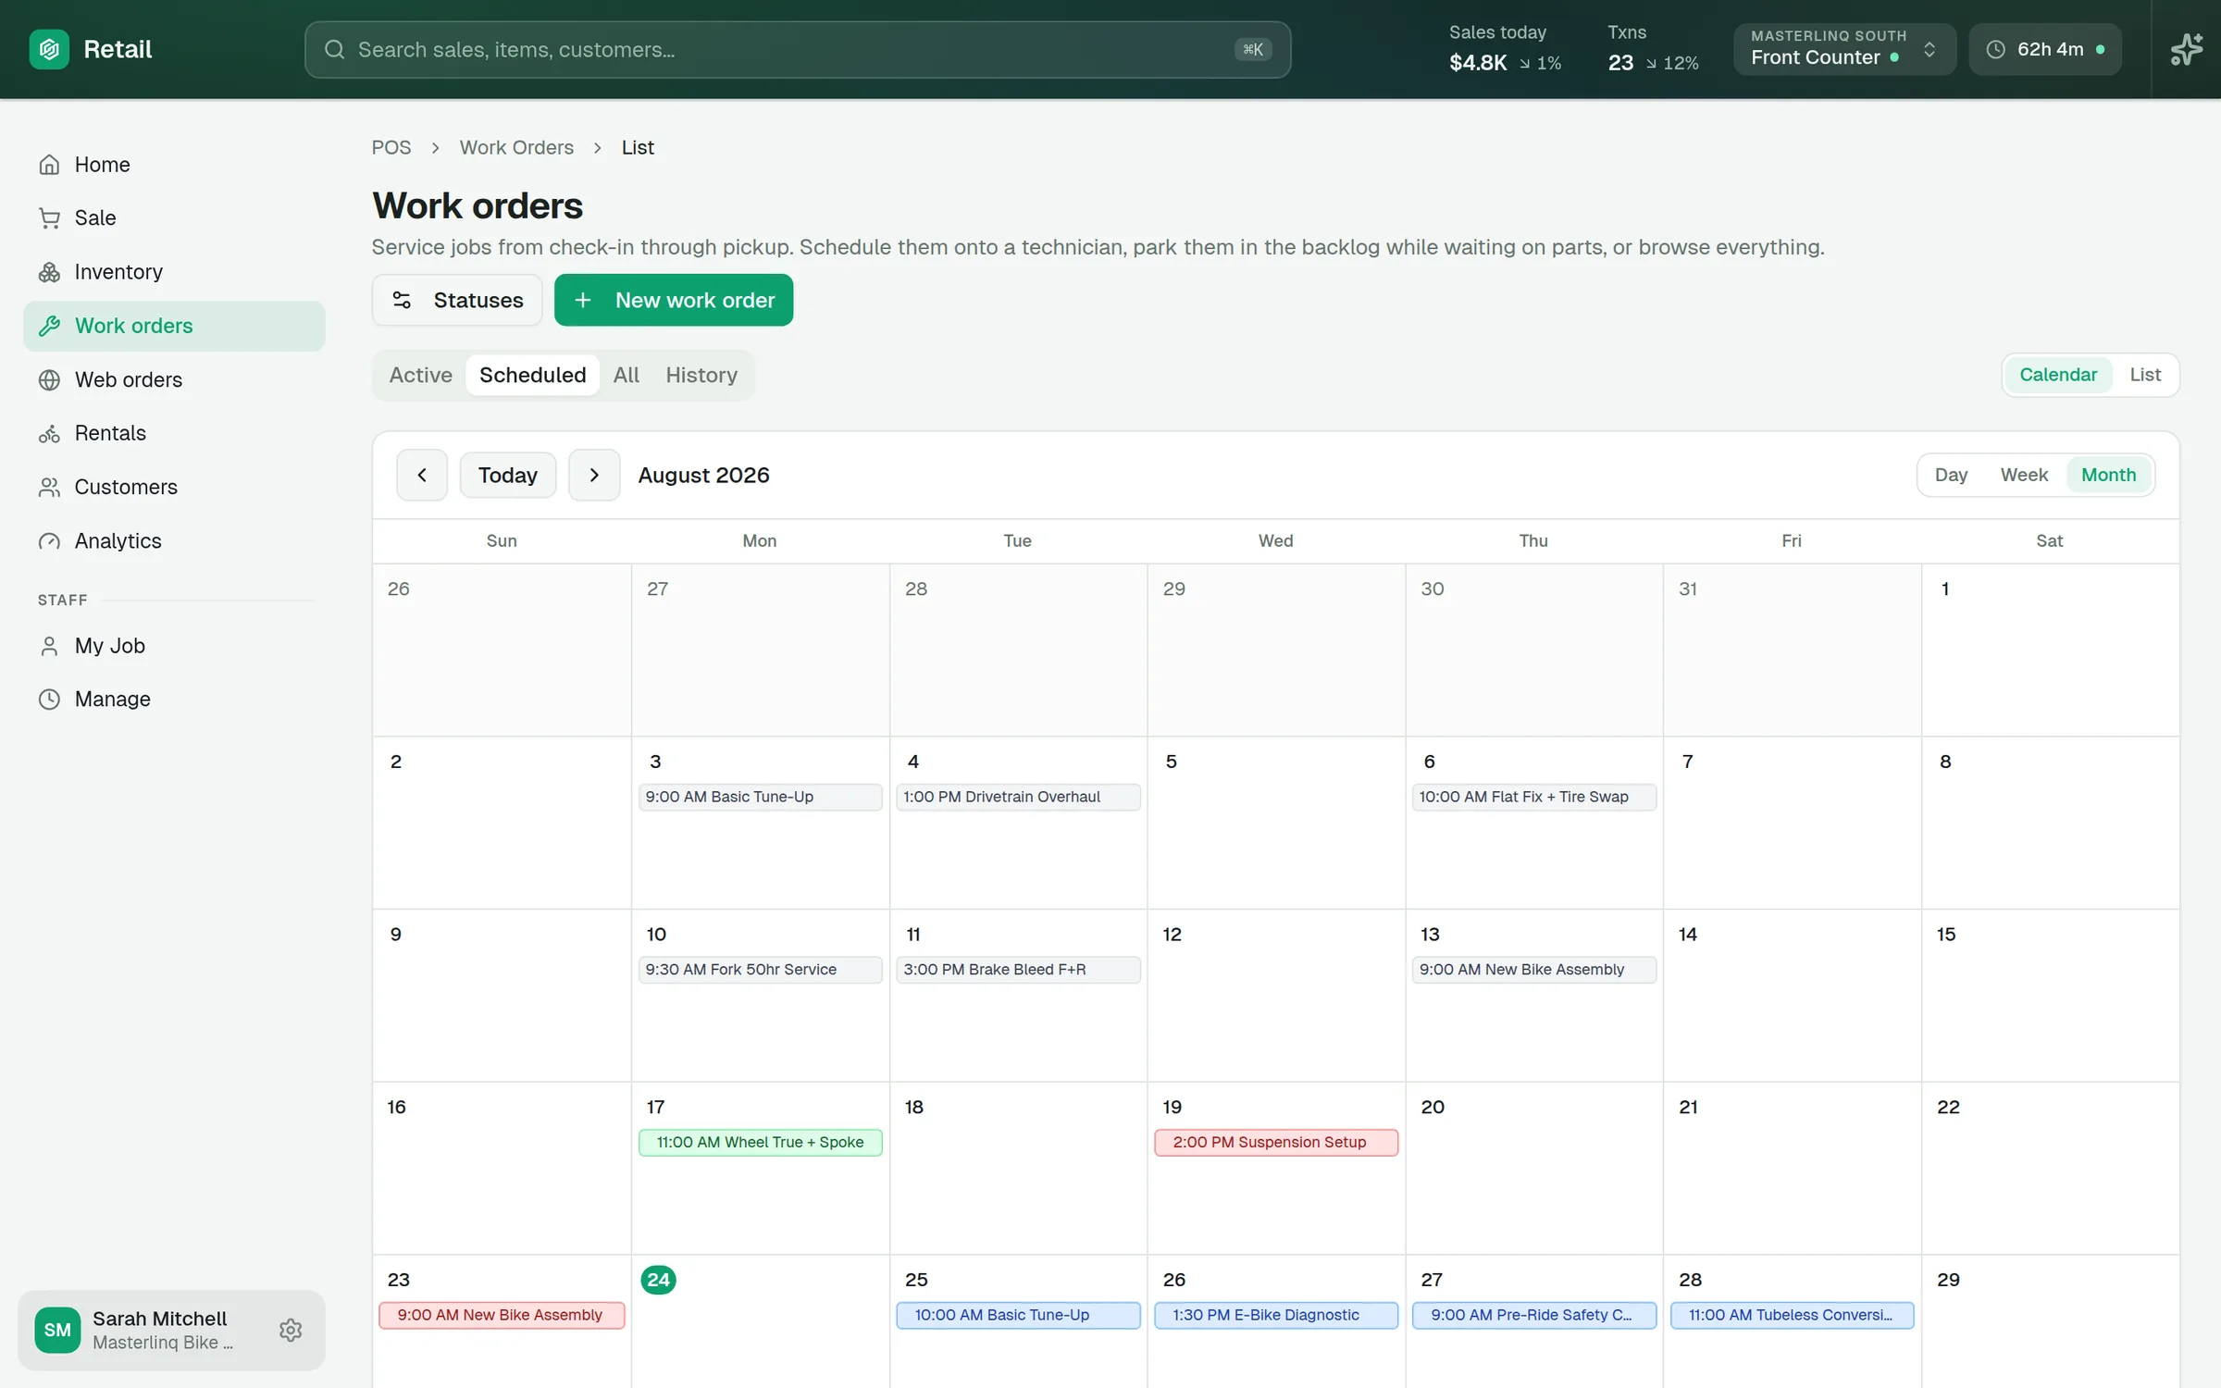Go to Sale in sidebar
This screenshot has width=2221, height=1388.
coord(174,218)
